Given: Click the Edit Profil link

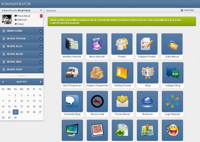Looking at the screenshot, I should (22, 20).
